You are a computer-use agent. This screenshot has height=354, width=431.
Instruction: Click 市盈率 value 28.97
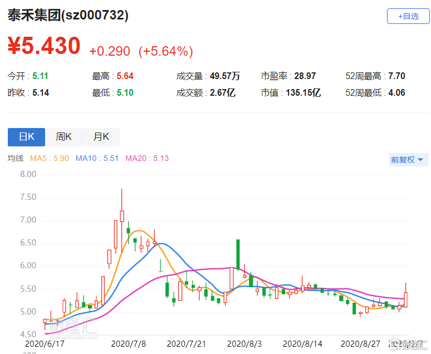[x=305, y=76]
